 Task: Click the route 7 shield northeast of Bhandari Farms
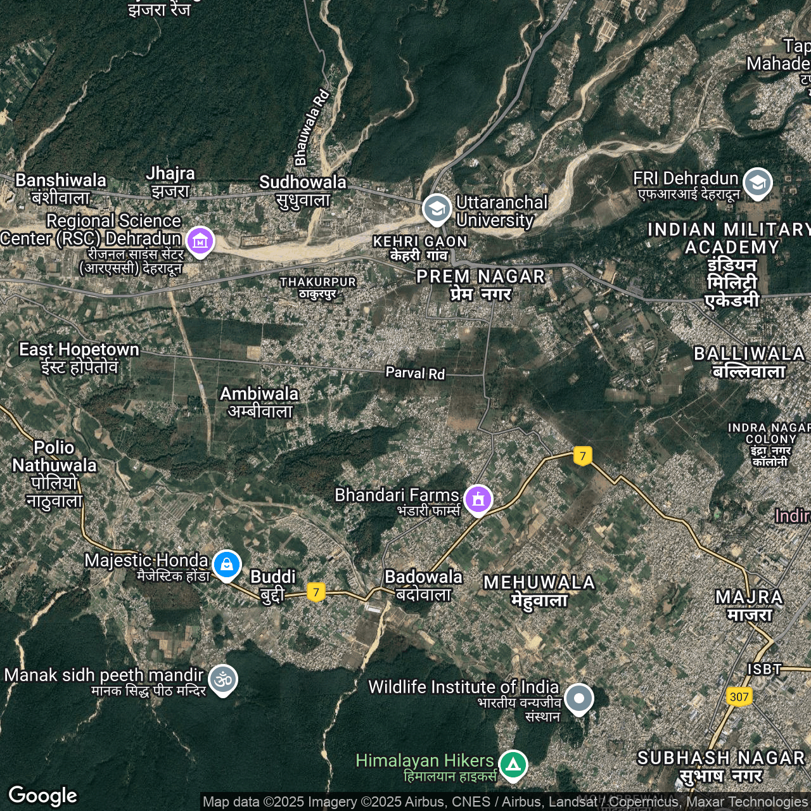coord(583,456)
